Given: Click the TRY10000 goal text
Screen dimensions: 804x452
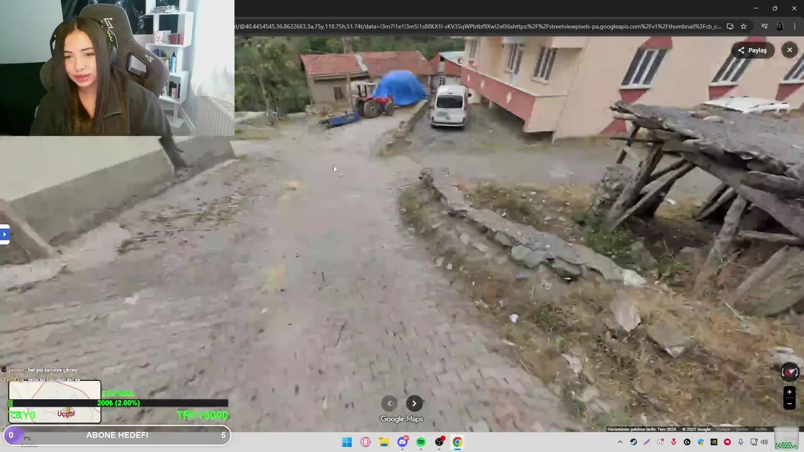Looking at the screenshot, I should pos(202,415).
